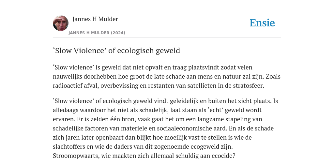Open author name Jannes H Mulder

(95, 19)
